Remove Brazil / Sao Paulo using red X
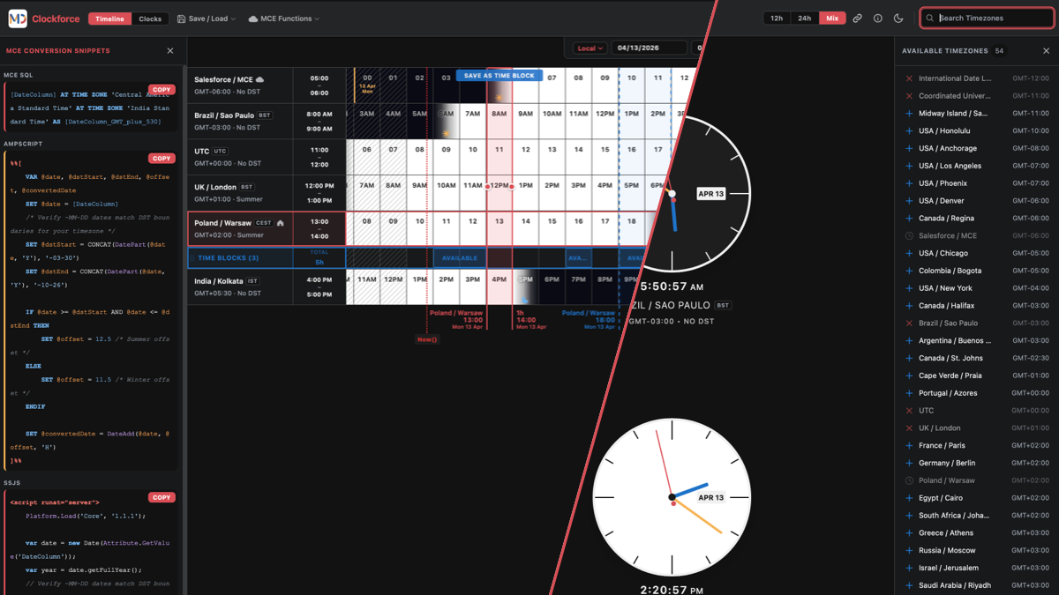1059x595 pixels. tap(909, 324)
